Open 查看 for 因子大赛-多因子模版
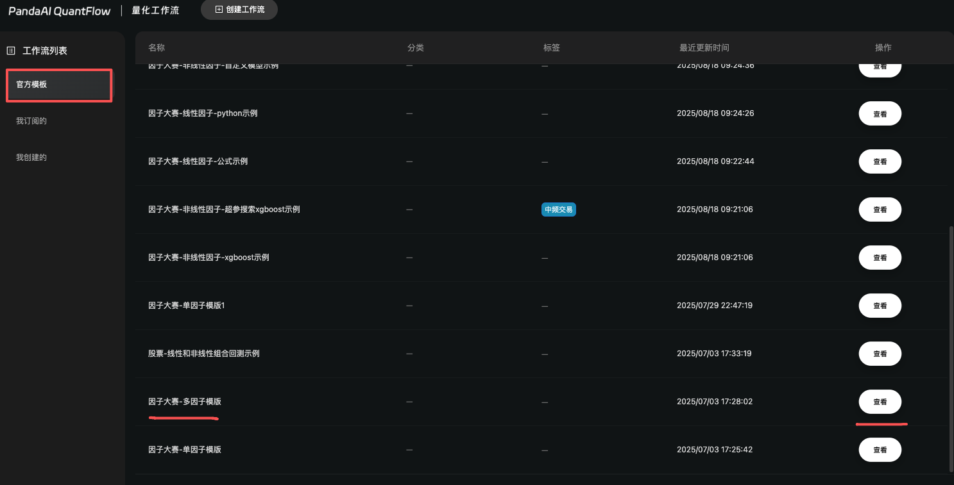Image resolution: width=954 pixels, height=485 pixels. [880, 402]
